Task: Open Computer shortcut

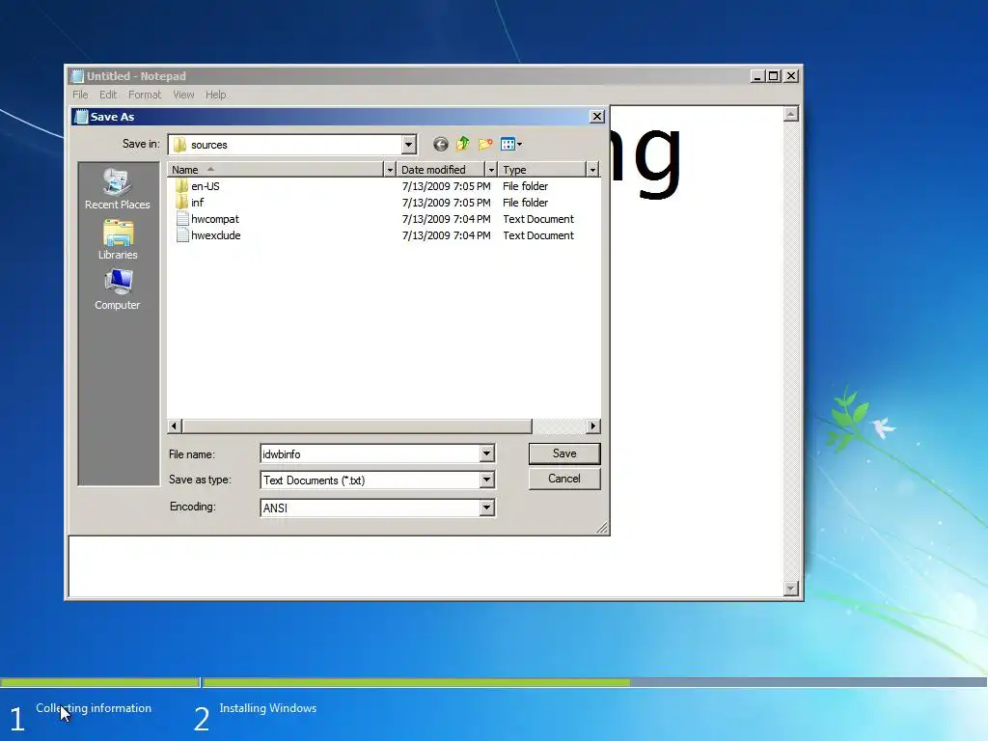Action: pyautogui.click(x=117, y=289)
